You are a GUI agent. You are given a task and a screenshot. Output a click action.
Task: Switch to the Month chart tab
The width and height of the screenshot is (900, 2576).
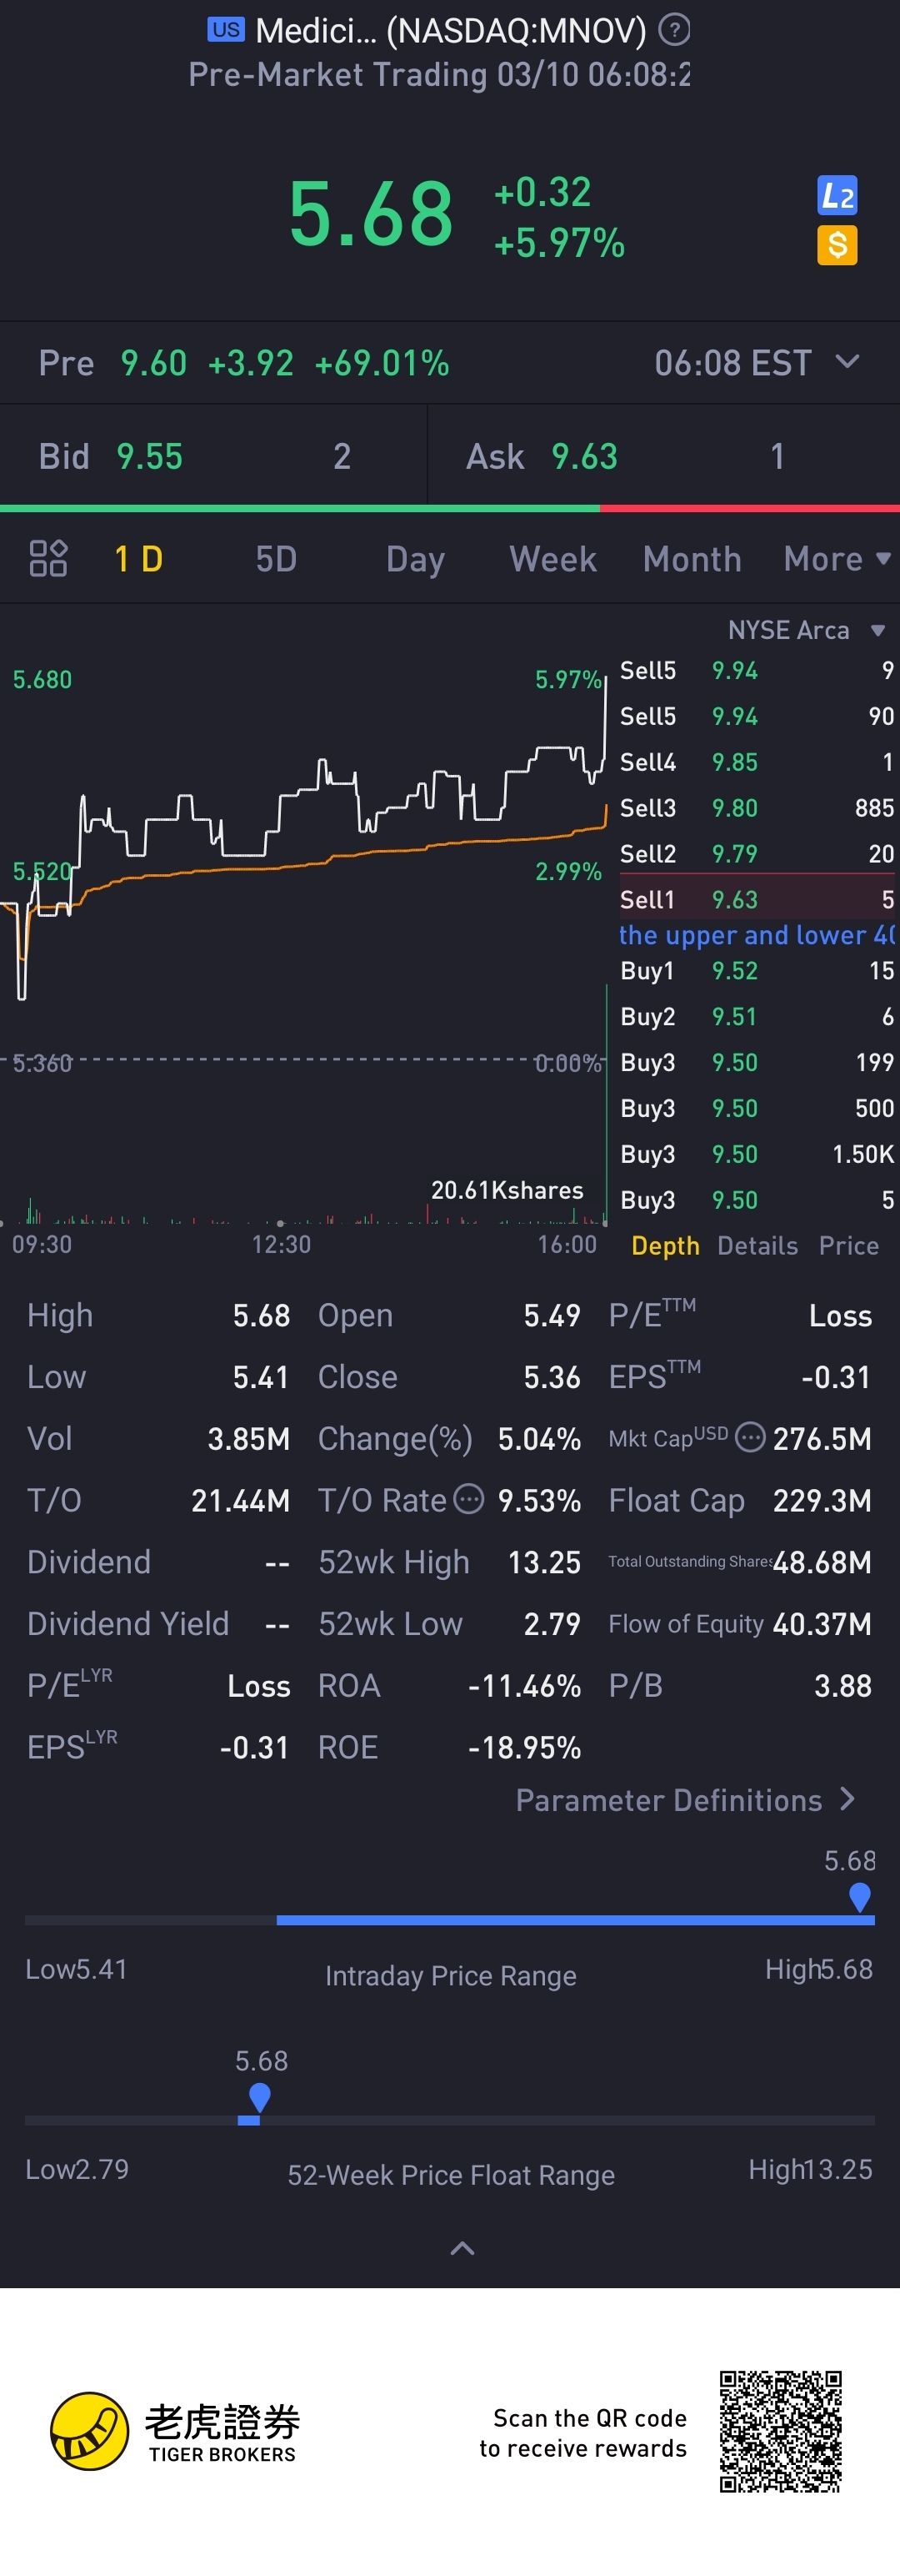692,559
